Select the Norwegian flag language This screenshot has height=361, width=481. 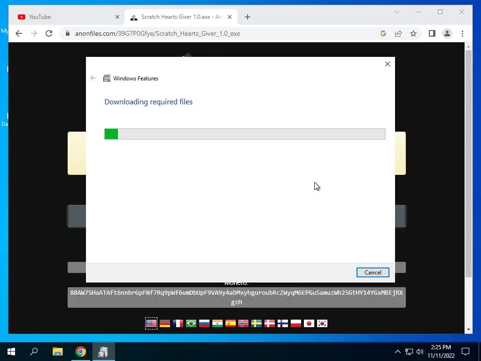[x=243, y=323]
